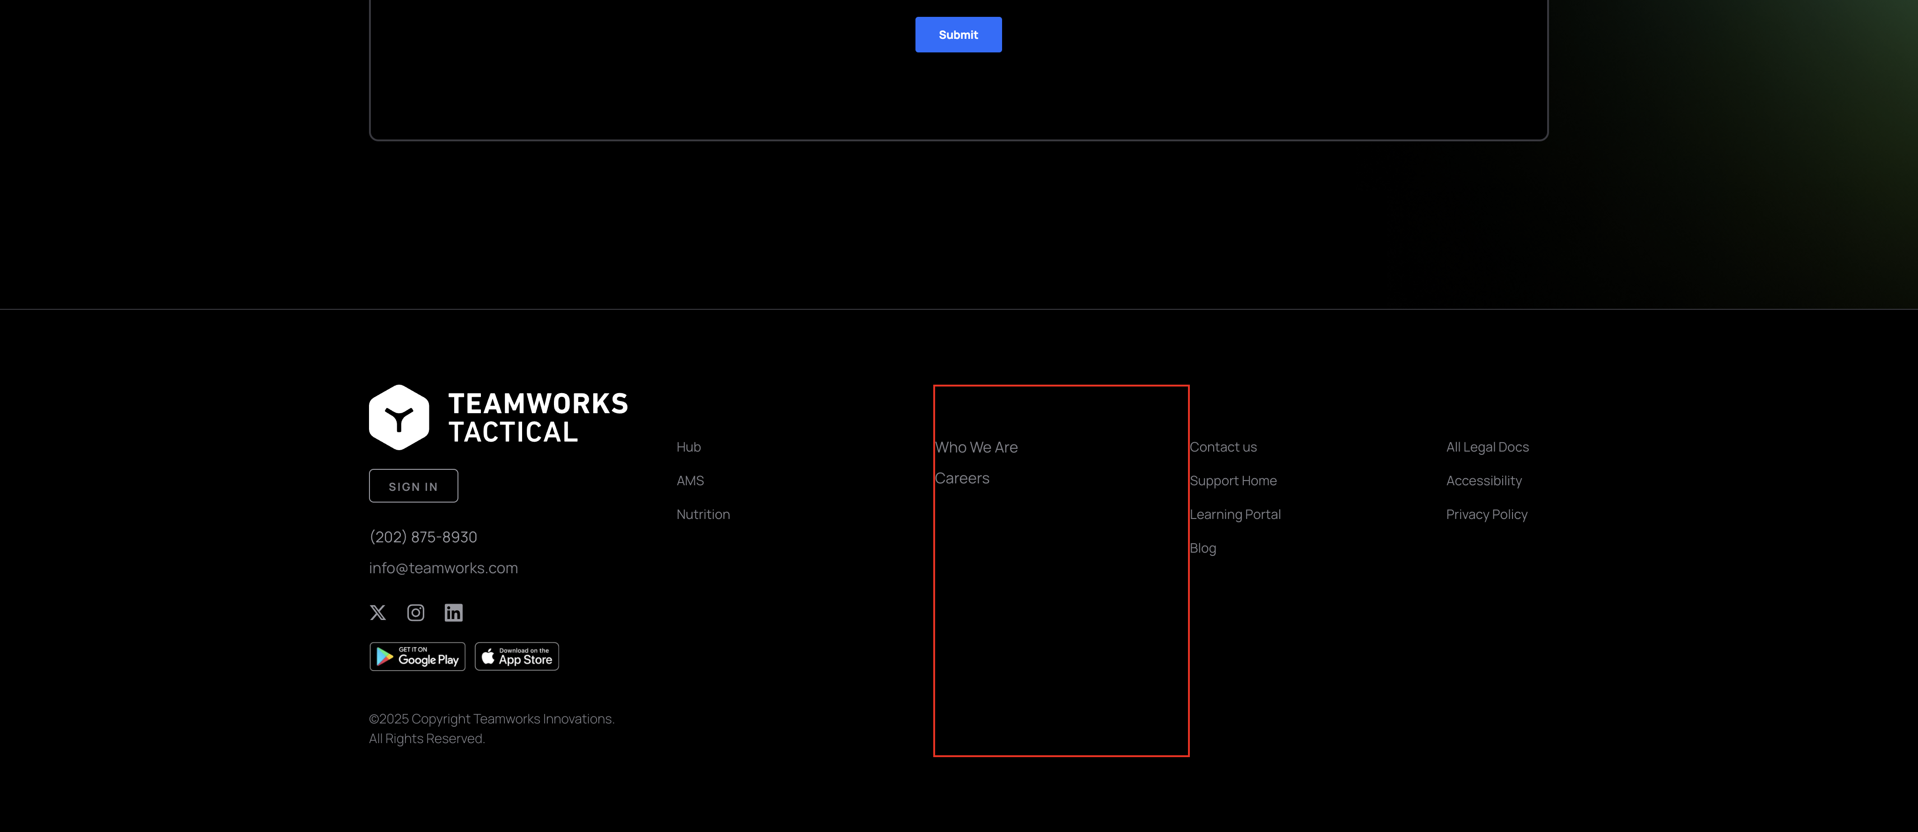The image size is (1918, 832).
Task: Open the Blog footer link
Action: 1202,548
